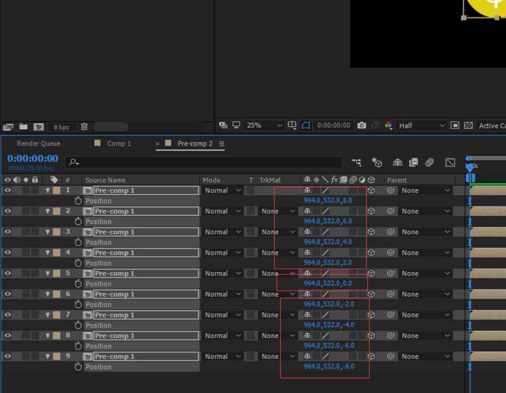Collapse layer 4 disclosure triangle
Screen dimensions: 506x393
click(47, 253)
